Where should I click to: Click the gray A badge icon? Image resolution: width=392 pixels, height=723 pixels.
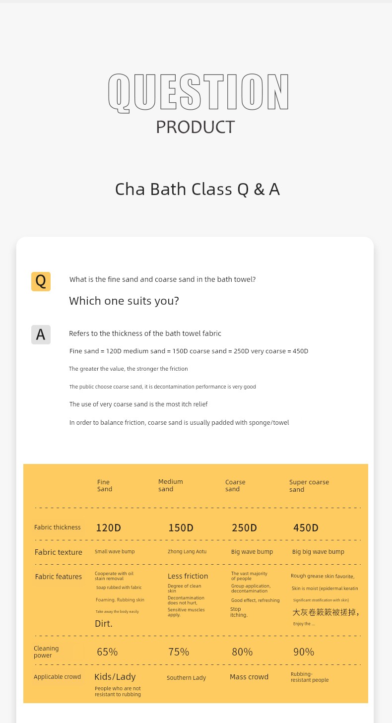point(41,334)
